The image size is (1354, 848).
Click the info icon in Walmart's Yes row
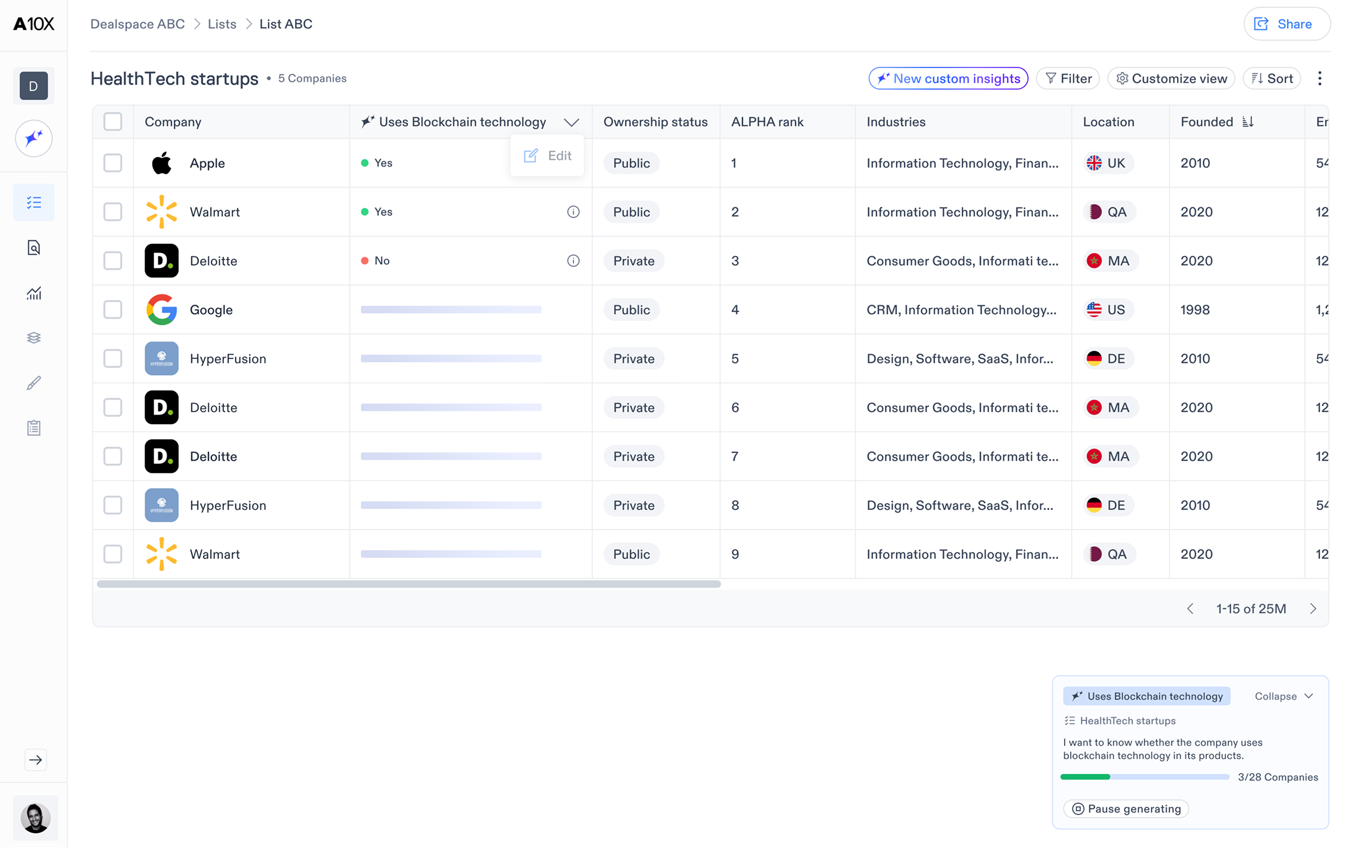(573, 212)
